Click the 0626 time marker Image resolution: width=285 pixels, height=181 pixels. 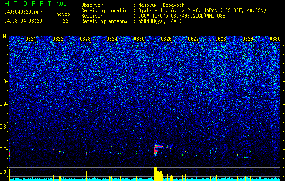point(166,39)
